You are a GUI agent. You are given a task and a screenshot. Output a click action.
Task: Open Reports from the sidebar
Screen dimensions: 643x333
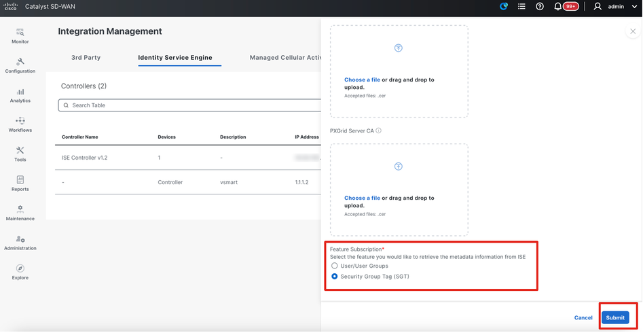(x=20, y=184)
